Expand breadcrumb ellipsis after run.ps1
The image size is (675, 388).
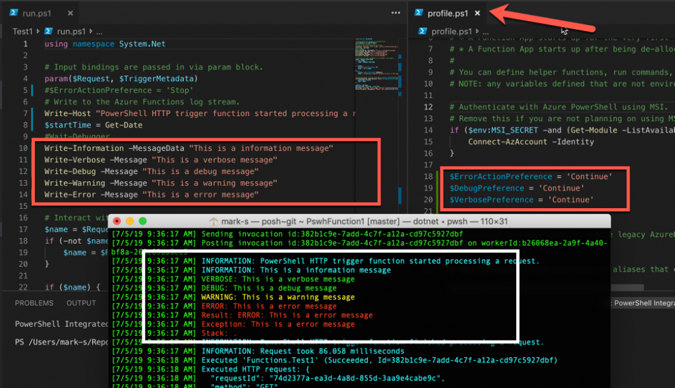pos(100,32)
